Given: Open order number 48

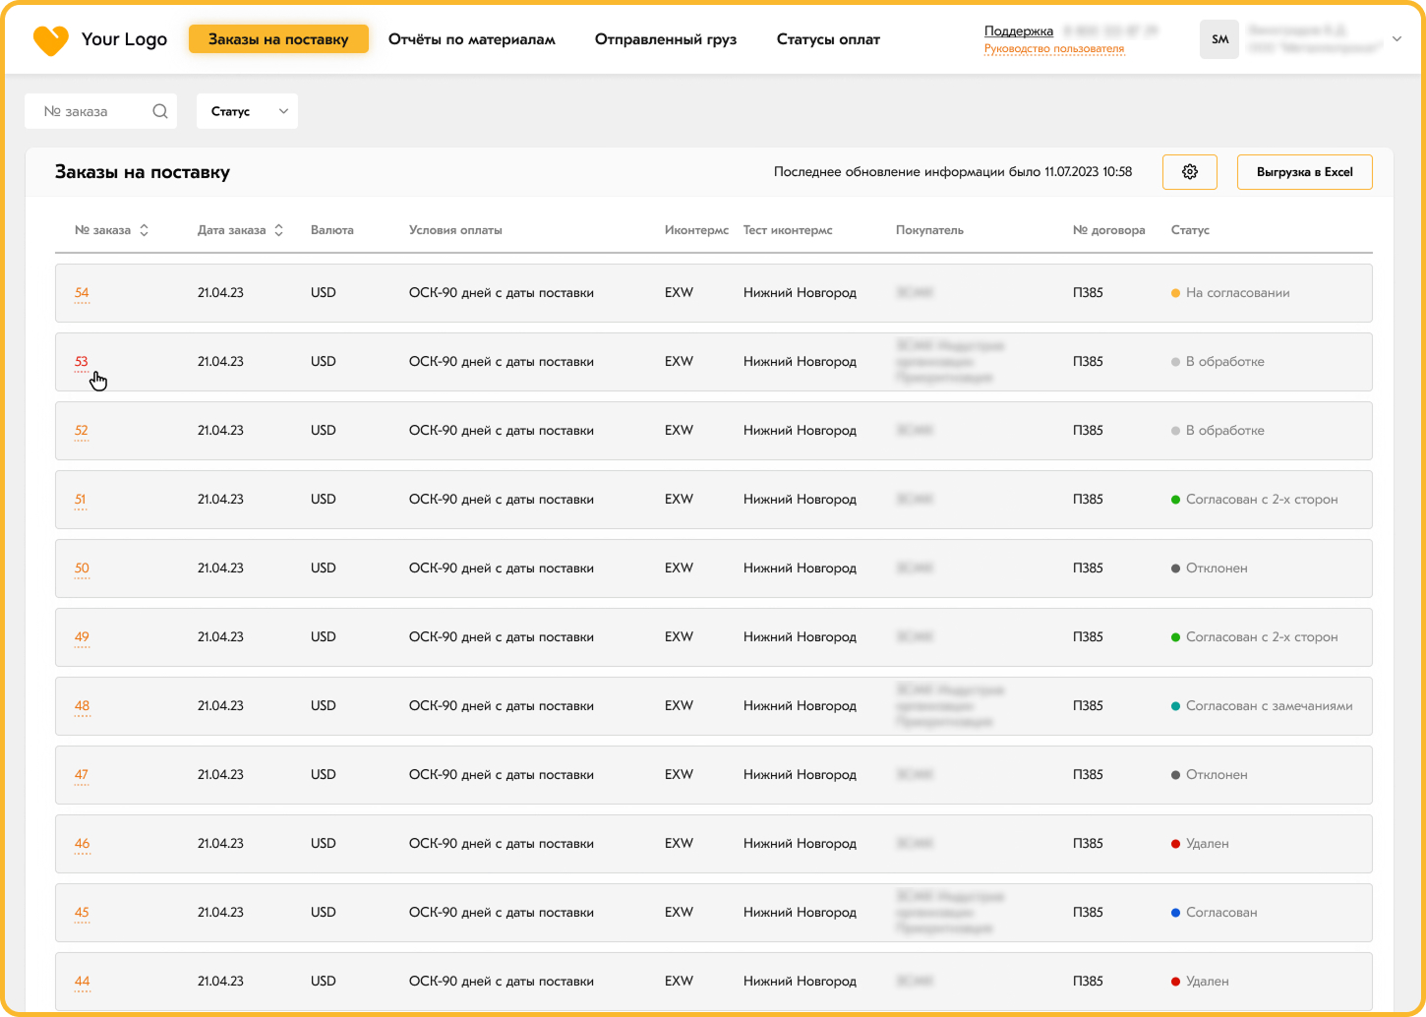Looking at the screenshot, I should (82, 706).
